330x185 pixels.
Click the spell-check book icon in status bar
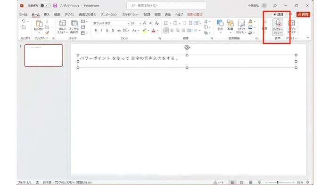(x=37, y=182)
